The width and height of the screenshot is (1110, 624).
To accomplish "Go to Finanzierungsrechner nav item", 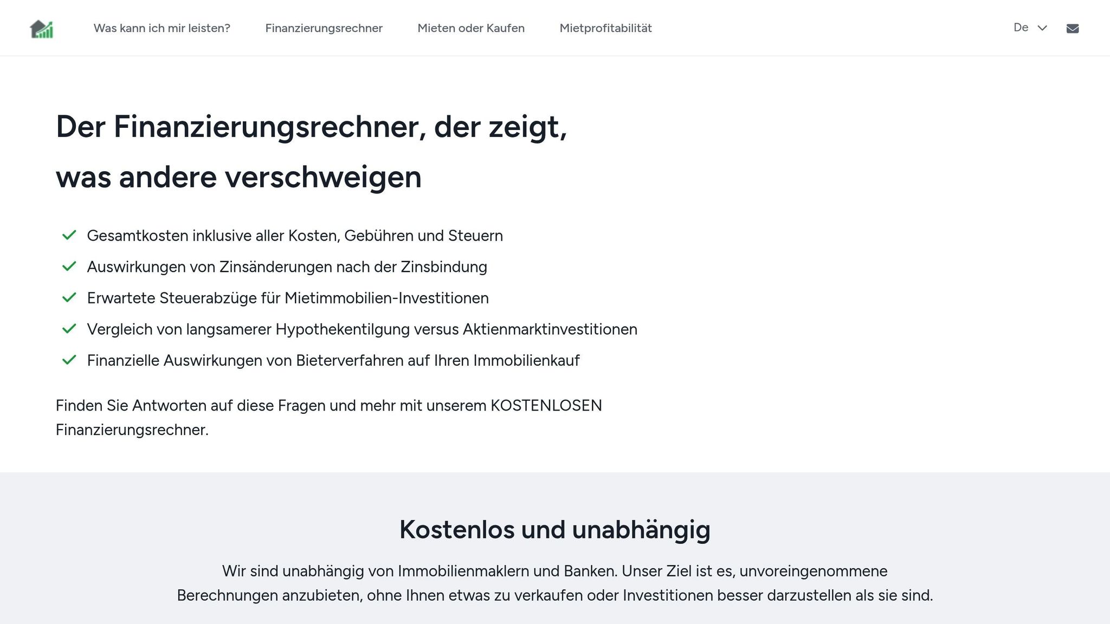I will click(x=324, y=28).
